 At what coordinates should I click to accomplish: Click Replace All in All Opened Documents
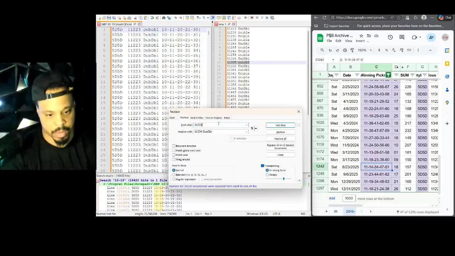[280, 147]
